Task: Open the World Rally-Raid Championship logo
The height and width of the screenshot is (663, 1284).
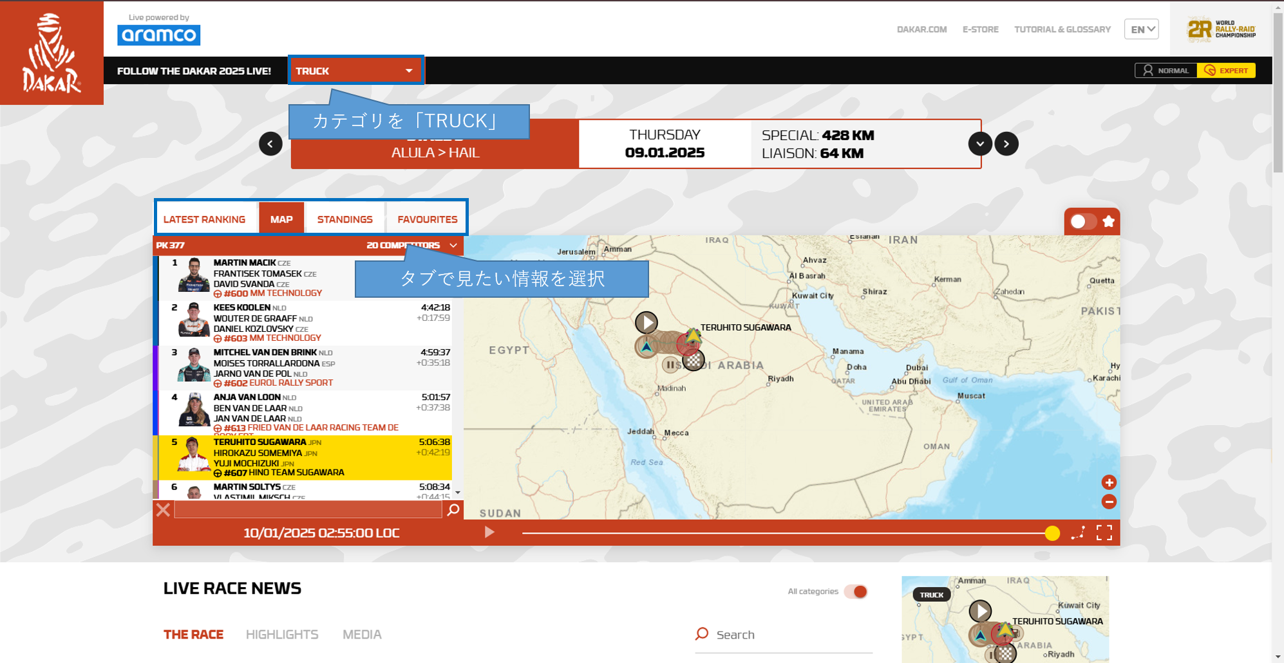Action: (x=1222, y=30)
